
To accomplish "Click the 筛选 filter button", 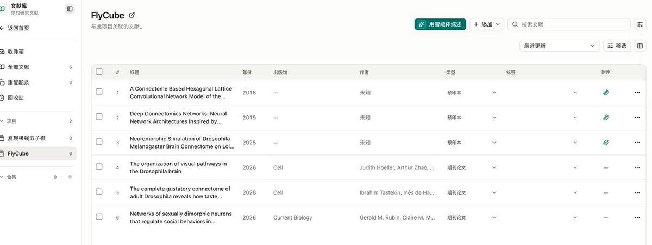I will pyautogui.click(x=617, y=46).
